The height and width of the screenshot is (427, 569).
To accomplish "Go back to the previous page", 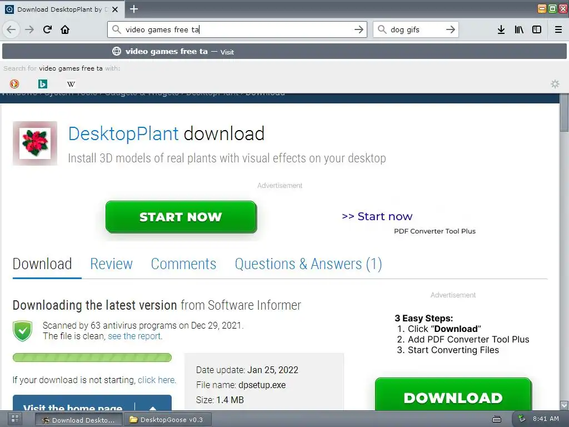I will tap(11, 29).
